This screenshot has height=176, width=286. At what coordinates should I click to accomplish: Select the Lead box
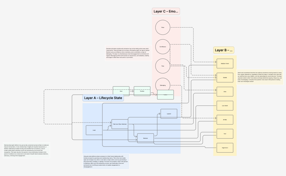(94, 130)
